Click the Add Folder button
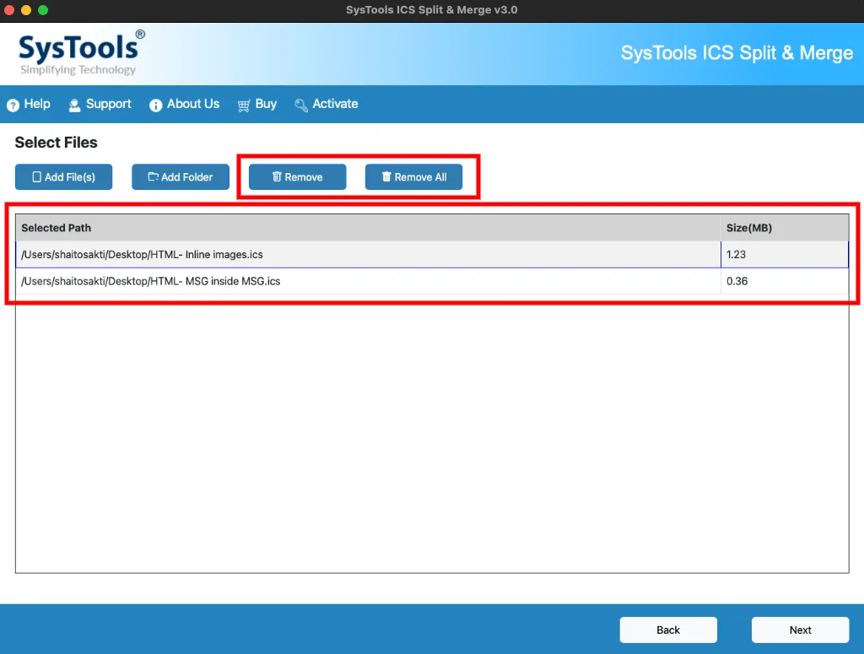Screen dimensions: 864x654 [x=181, y=177]
